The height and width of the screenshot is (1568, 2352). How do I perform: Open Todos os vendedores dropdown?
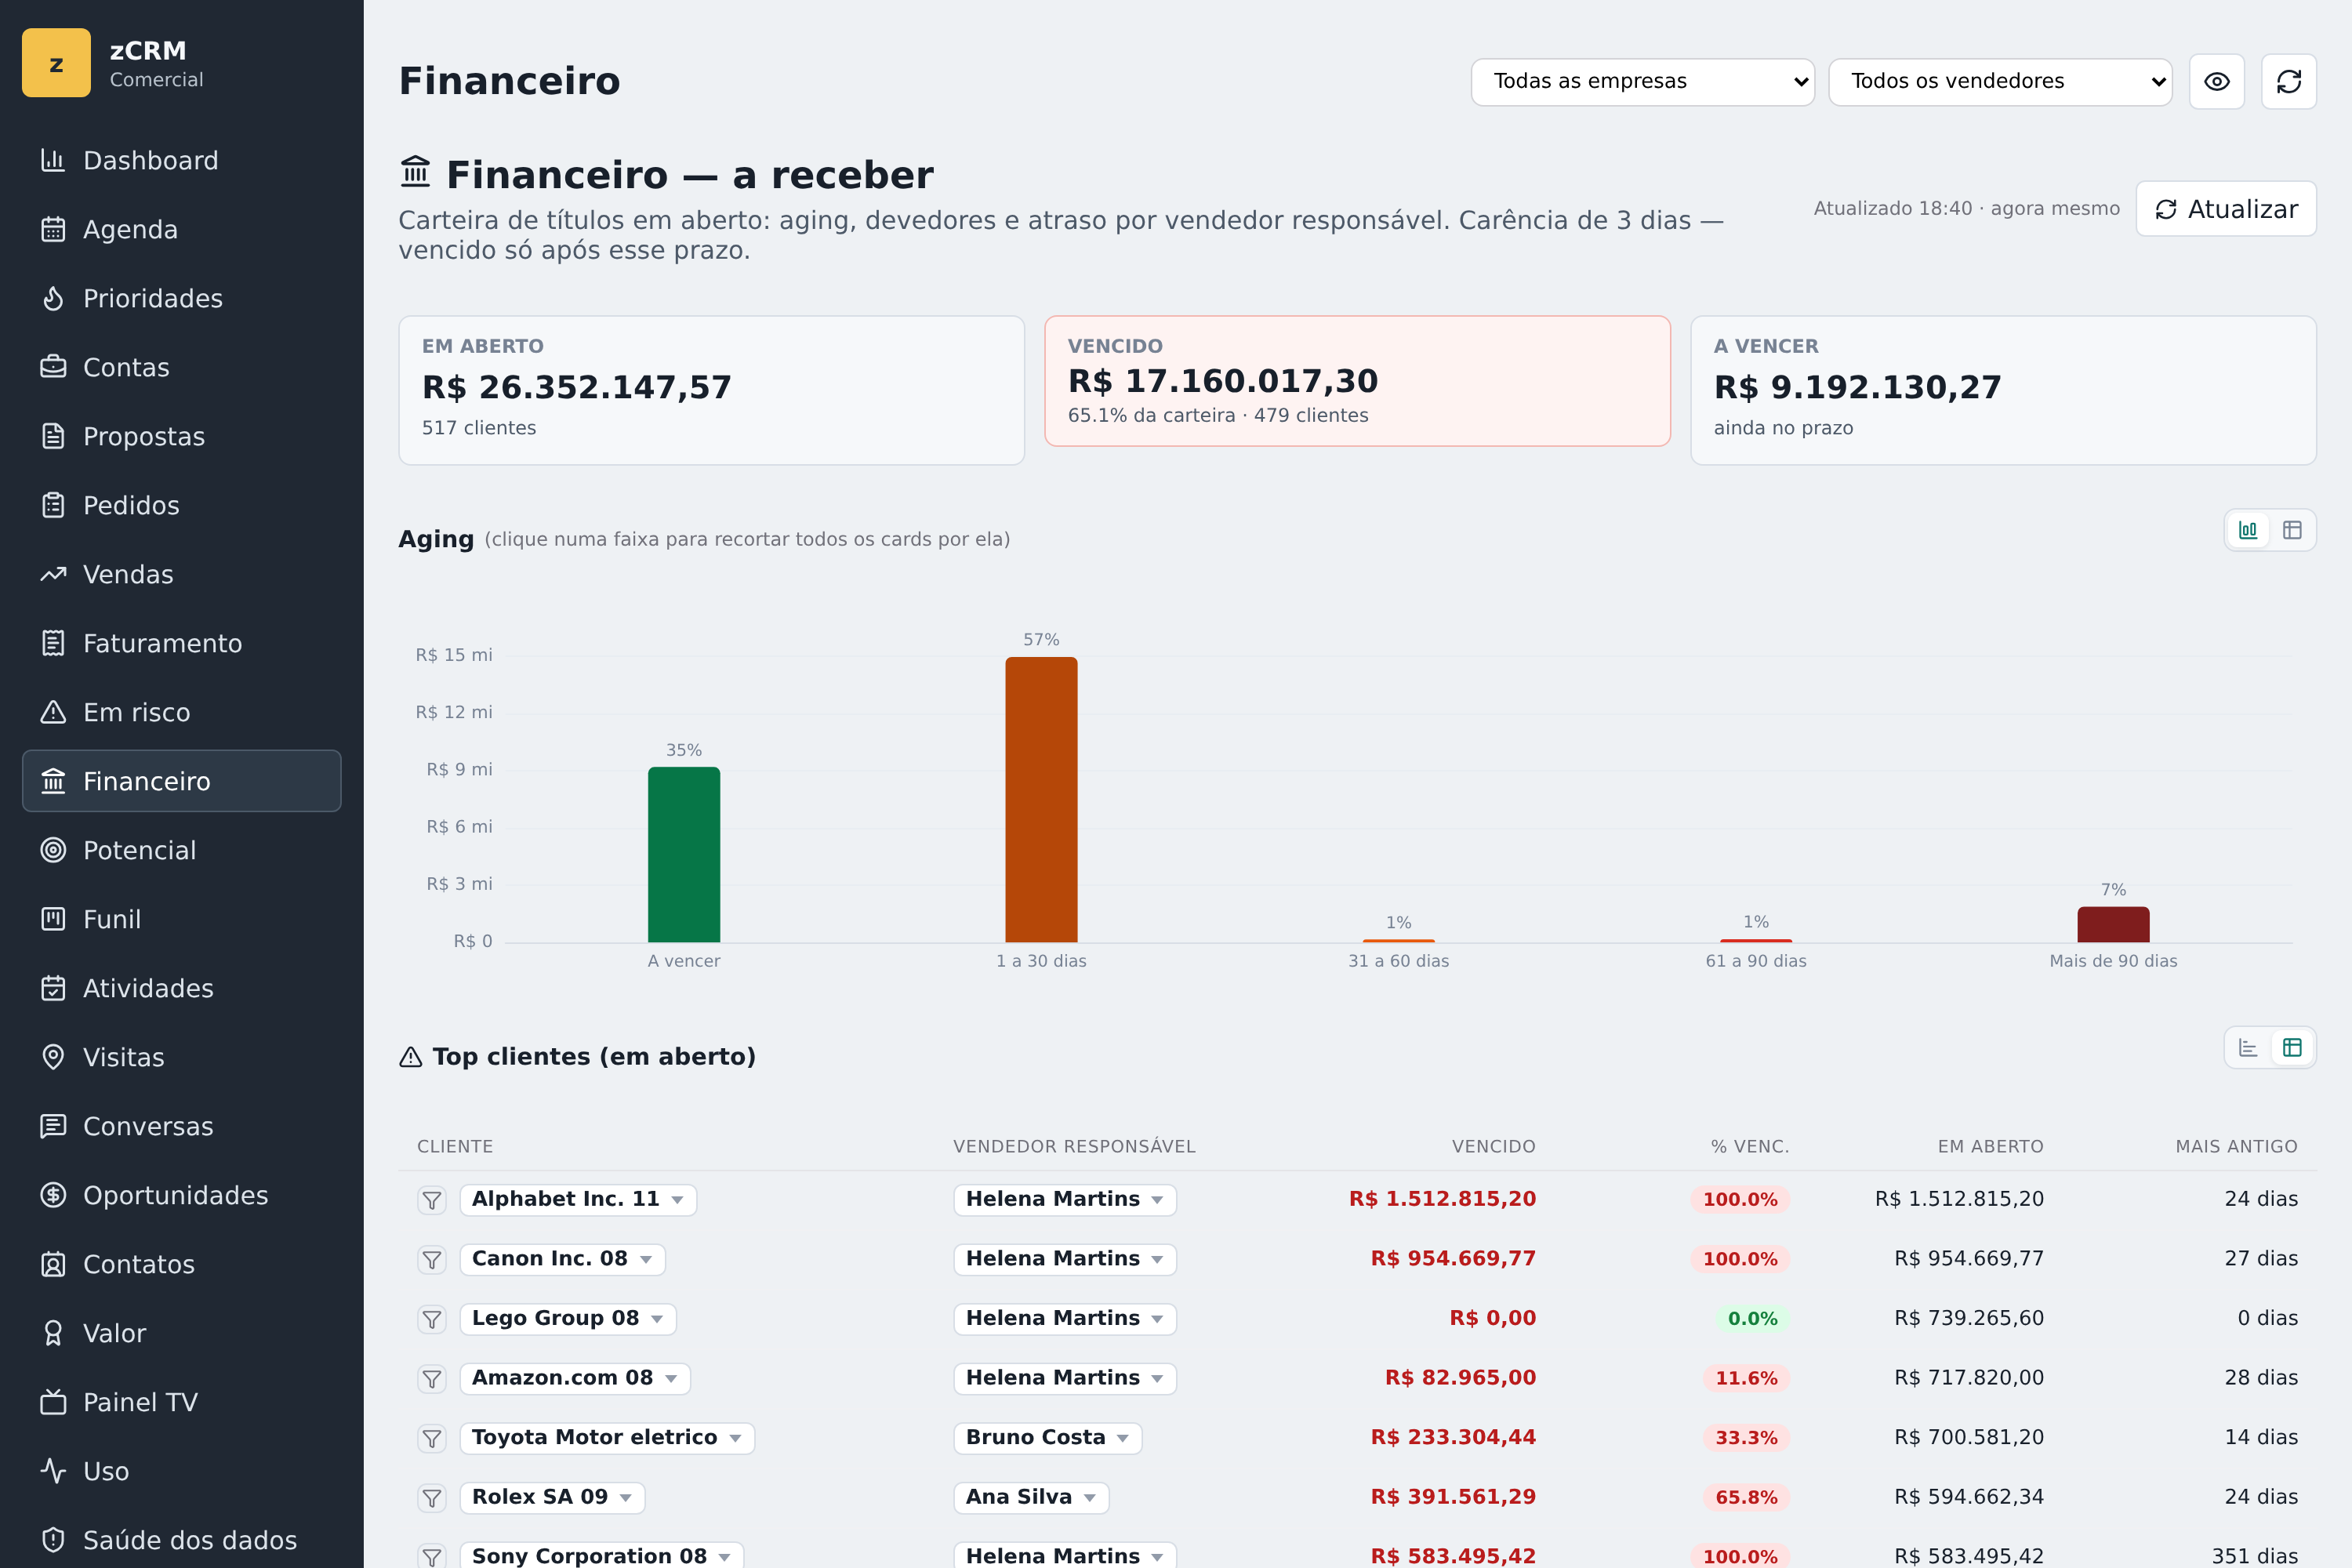[x=2000, y=81]
